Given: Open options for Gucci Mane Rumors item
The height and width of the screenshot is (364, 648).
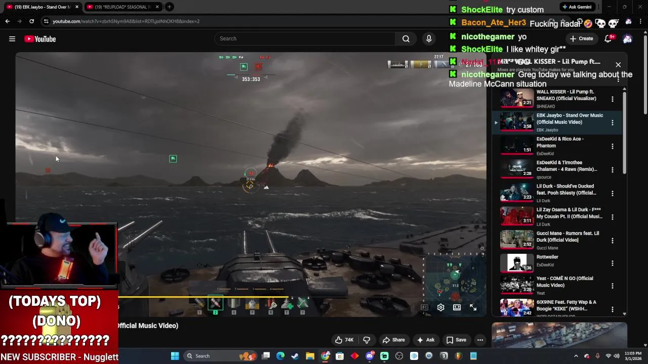Looking at the screenshot, I should [x=612, y=241].
